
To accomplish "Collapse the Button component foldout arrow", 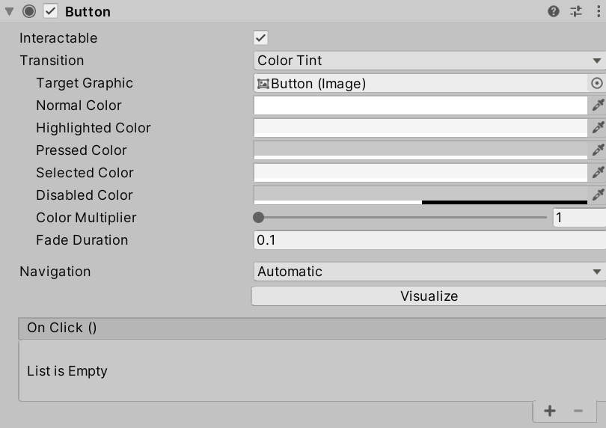I will tap(10, 11).
